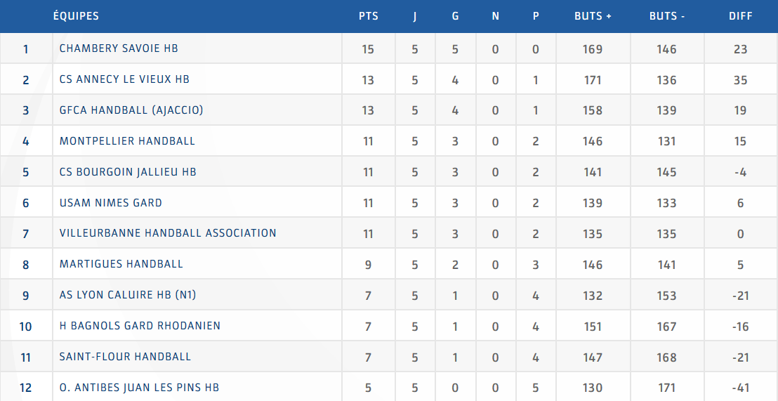Select USAM NIMES GARD in standings
This screenshot has width=778, height=401.
111,203
